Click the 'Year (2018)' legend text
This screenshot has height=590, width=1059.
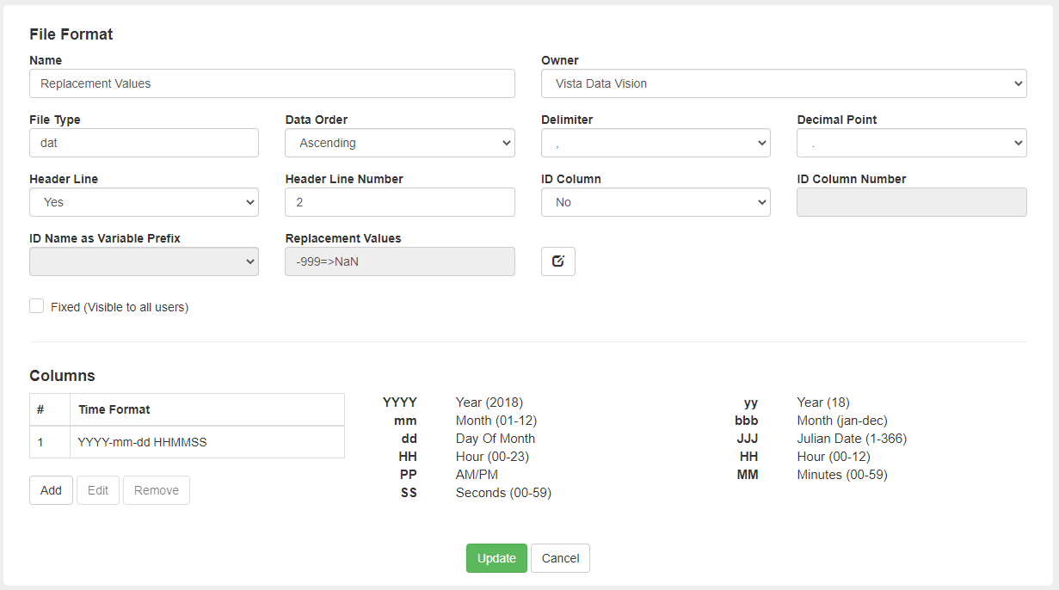point(489,403)
